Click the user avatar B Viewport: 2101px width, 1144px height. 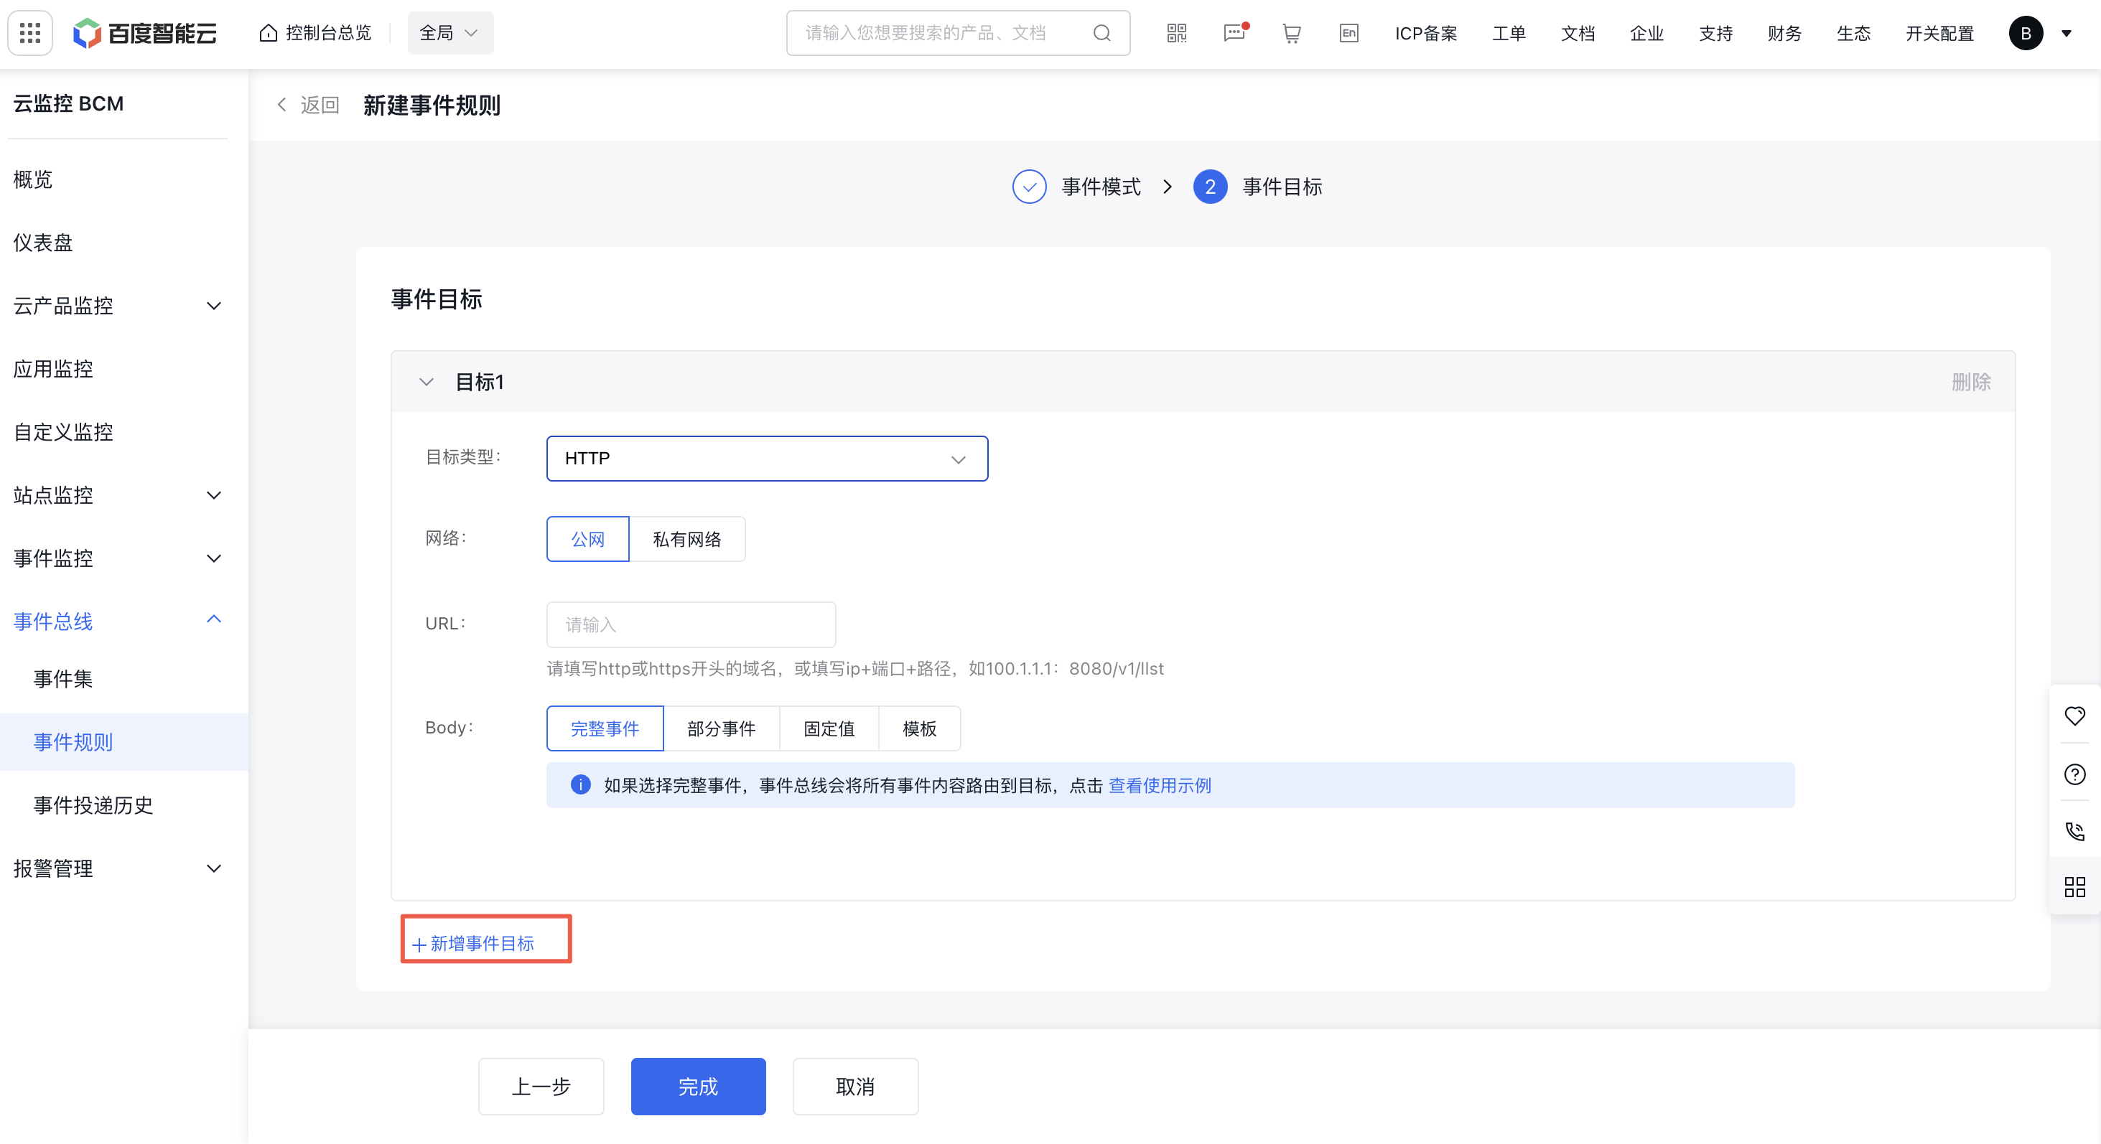tap(2025, 32)
